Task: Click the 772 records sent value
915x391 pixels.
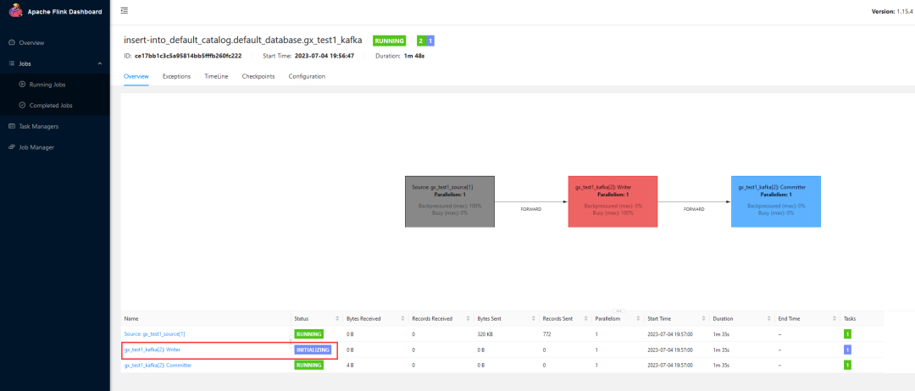Action: pos(546,334)
